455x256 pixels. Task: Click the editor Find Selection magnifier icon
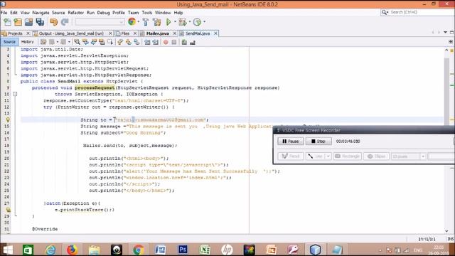[77, 43]
